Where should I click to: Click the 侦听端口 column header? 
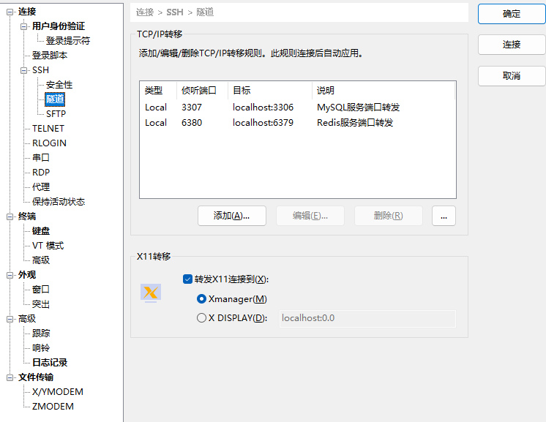pyautogui.click(x=202, y=91)
